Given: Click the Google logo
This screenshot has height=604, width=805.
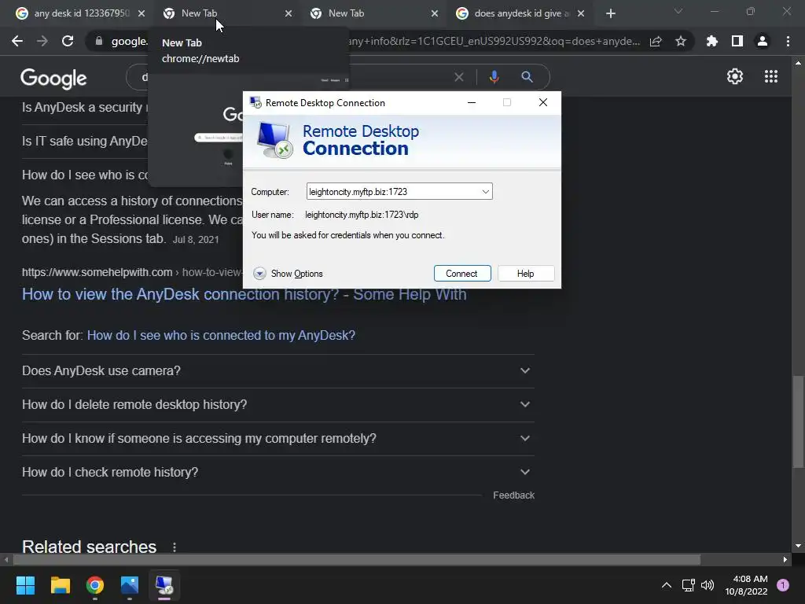Looking at the screenshot, I should click(x=53, y=78).
